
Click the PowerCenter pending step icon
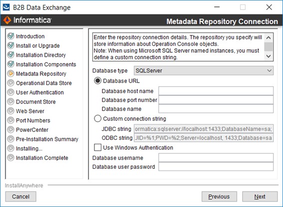10,129
